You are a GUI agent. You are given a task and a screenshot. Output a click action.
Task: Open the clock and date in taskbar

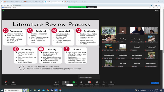pos(156,90)
